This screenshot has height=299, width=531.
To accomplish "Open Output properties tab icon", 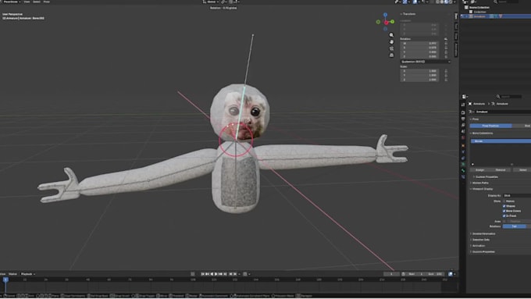I will (463, 119).
